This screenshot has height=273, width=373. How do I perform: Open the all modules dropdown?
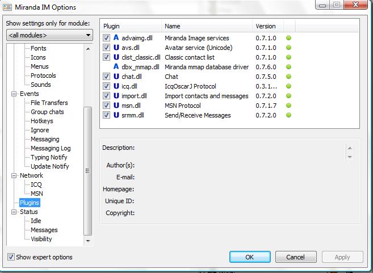(49, 35)
